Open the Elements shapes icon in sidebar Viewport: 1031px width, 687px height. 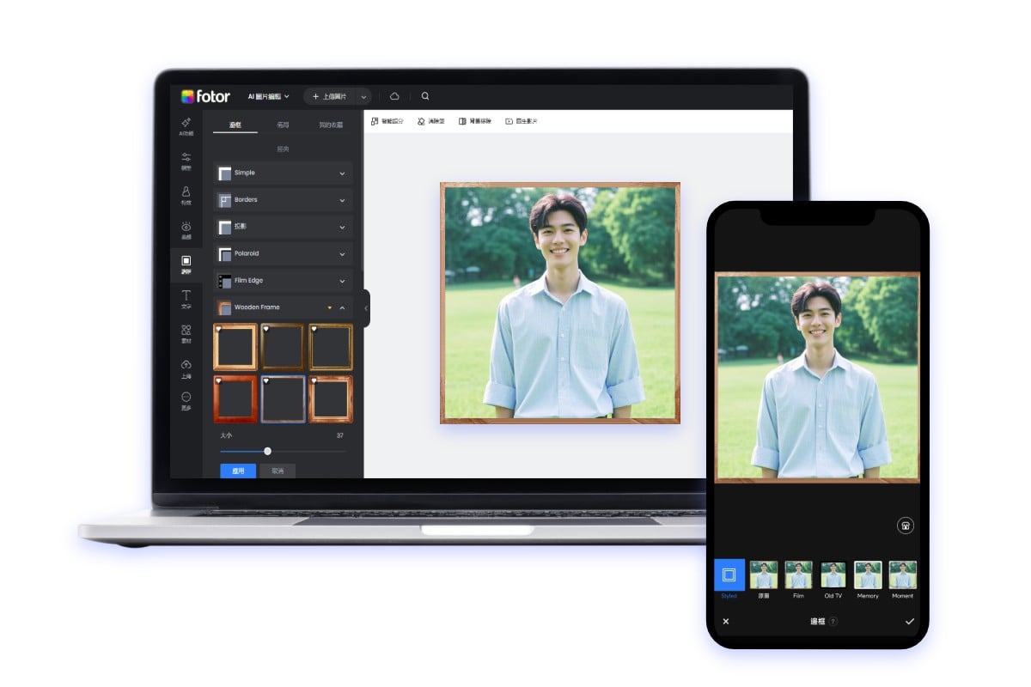(186, 331)
